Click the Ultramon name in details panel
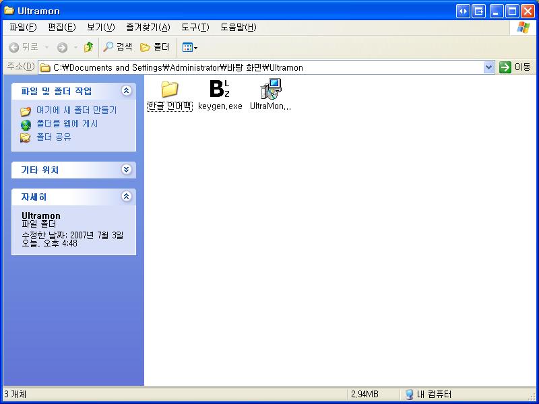 click(x=41, y=215)
